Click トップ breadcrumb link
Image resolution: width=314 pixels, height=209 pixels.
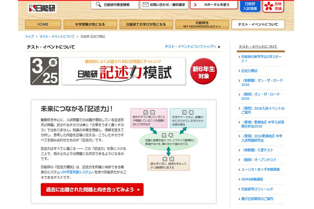pyautogui.click(x=29, y=36)
